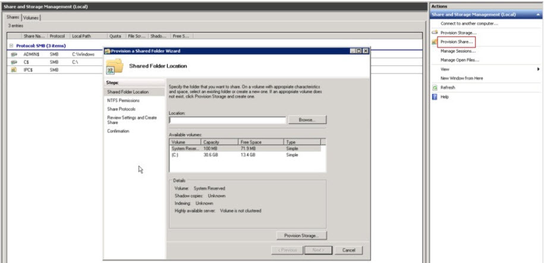Select Review Settings and Create Share step
The image size is (544, 263).
132,120
